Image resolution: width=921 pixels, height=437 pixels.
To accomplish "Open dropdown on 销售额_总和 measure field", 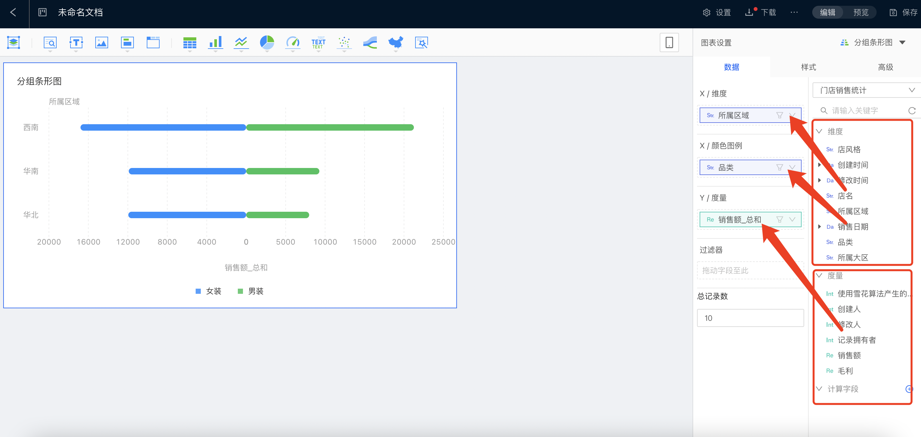I will [792, 219].
